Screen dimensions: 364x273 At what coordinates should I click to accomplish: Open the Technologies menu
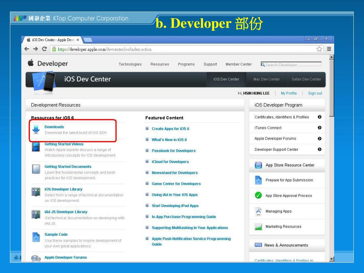coord(130,64)
